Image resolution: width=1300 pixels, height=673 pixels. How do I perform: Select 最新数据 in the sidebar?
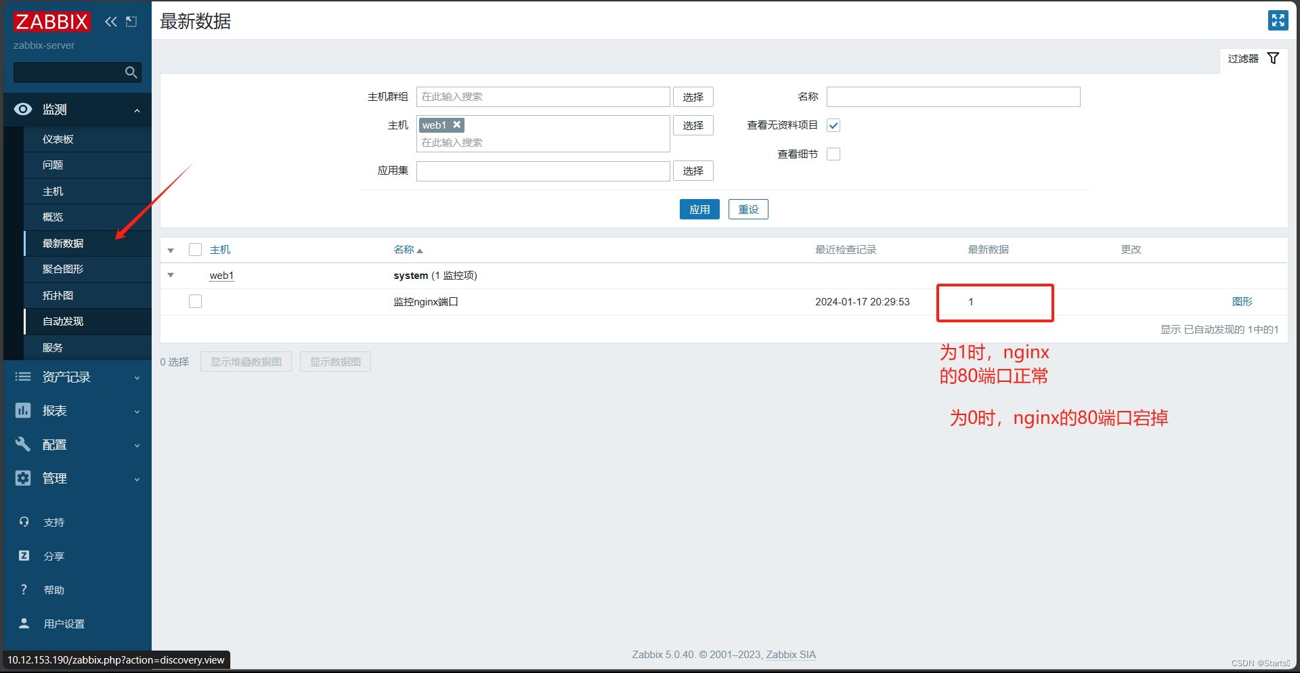87,243
